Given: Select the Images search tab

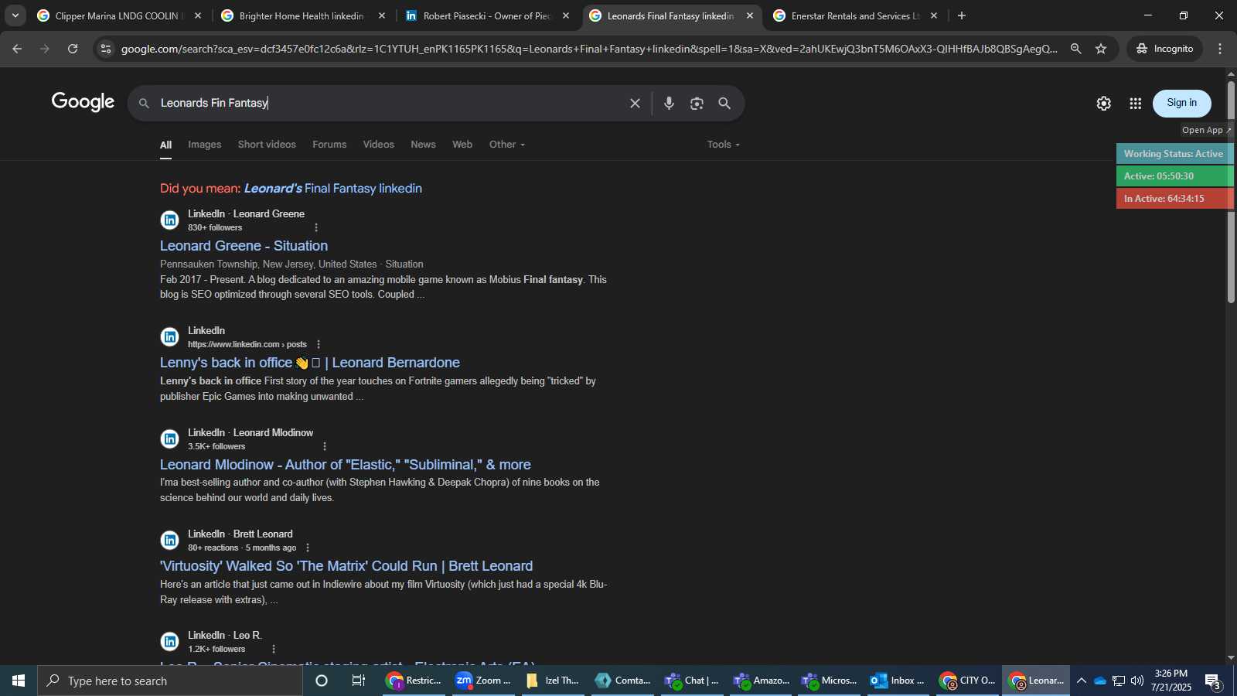Looking at the screenshot, I should pos(204,145).
